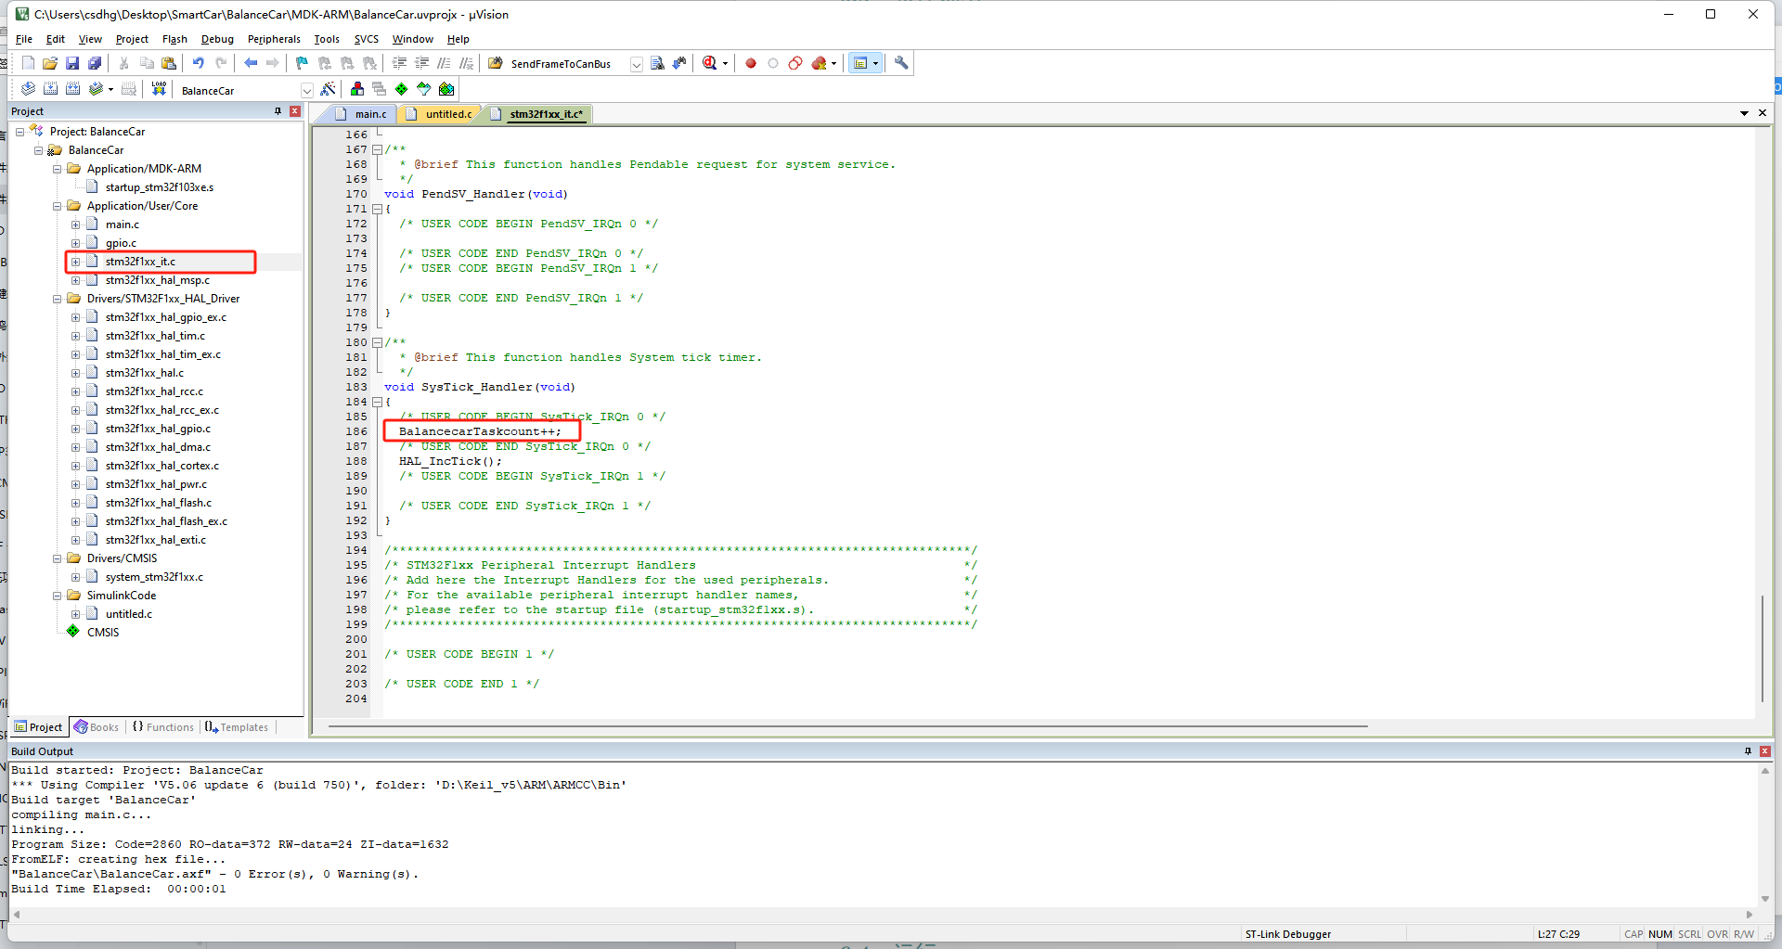The image size is (1782, 949).
Task: Translate current file via build toolbar icon
Action: (28, 89)
